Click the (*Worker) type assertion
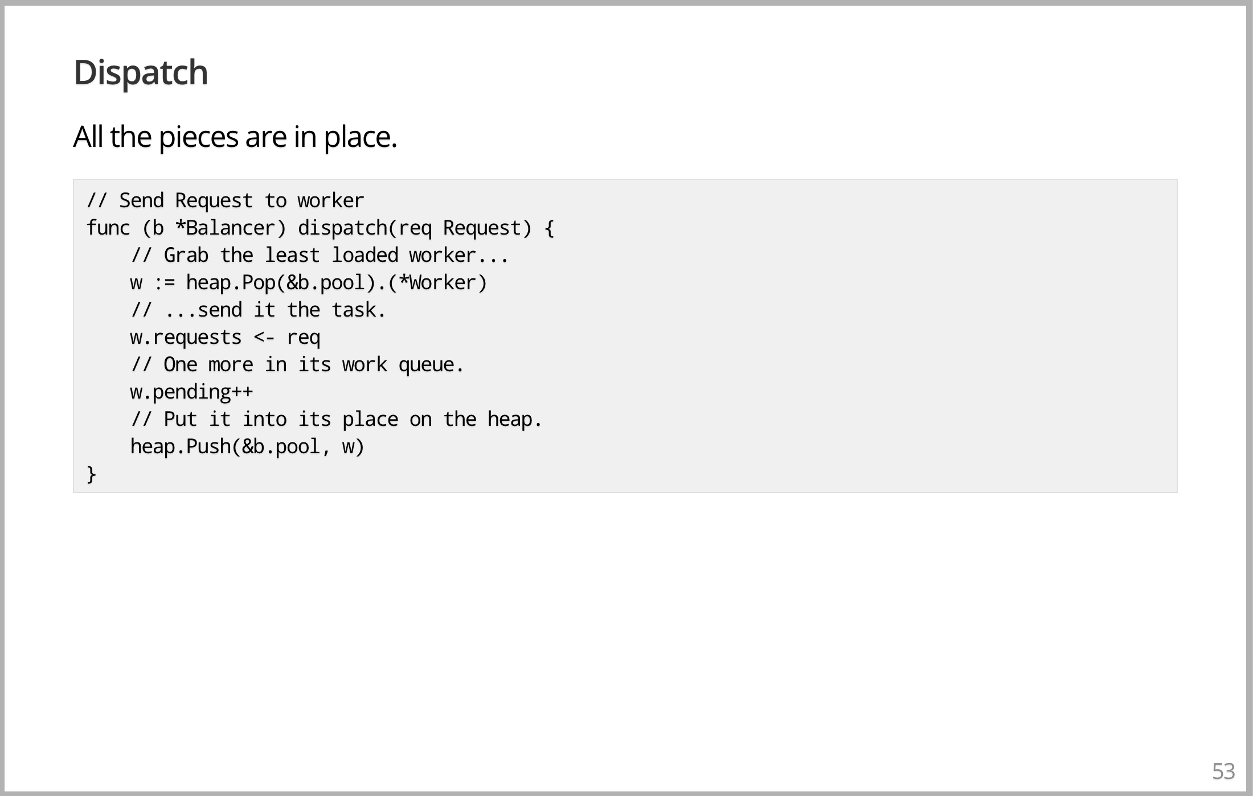Viewport: 1253px width, 796px height. coord(437,282)
